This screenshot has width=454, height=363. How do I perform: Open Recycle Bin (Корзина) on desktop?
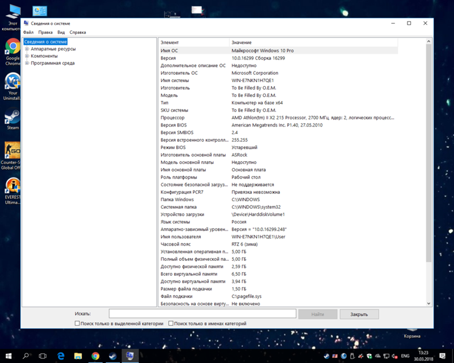[x=412, y=334]
